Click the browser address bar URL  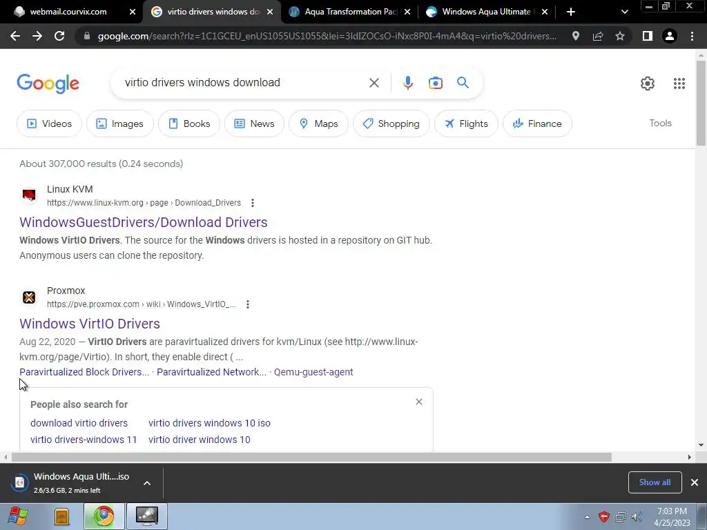click(x=327, y=36)
